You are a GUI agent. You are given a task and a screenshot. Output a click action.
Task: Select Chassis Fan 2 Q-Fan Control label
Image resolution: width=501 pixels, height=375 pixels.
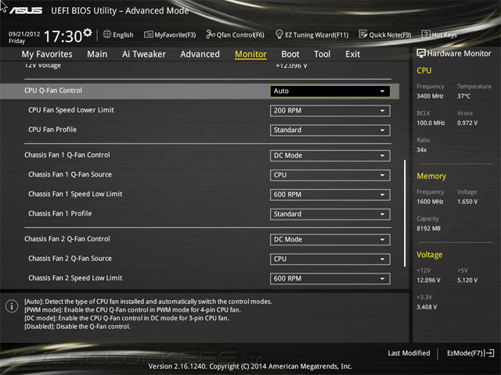coord(67,239)
